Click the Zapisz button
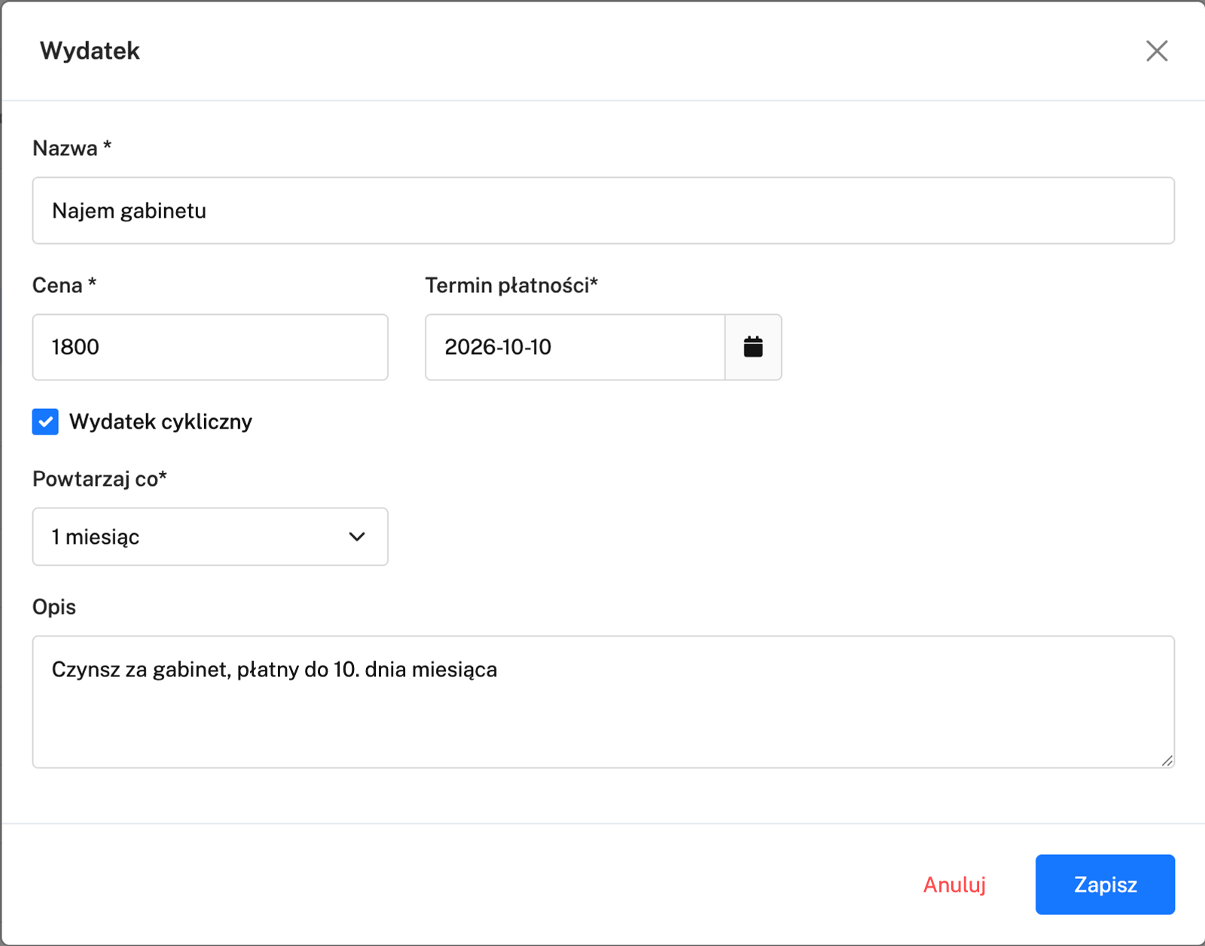The height and width of the screenshot is (946, 1205). [1105, 884]
